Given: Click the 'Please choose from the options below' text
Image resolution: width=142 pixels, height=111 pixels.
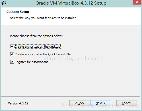Looking at the screenshot, I should [36, 36].
